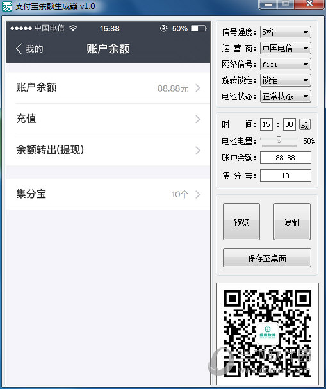Click the chevron on the 集分宝 row
The width and height of the screenshot is (326, 389).
tap(198, 195)
